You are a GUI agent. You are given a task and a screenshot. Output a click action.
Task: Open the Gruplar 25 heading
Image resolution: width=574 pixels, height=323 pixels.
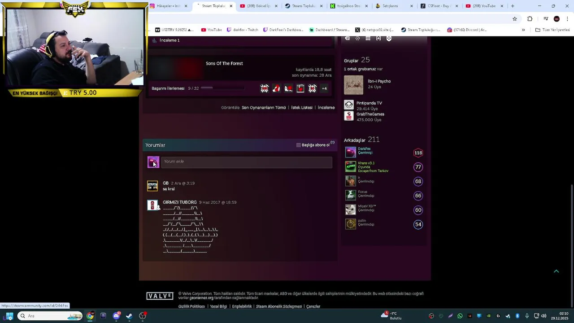click(357, 60)
